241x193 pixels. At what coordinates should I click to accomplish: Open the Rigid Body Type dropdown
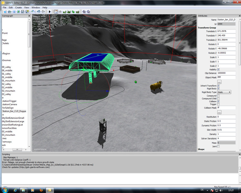224,92
